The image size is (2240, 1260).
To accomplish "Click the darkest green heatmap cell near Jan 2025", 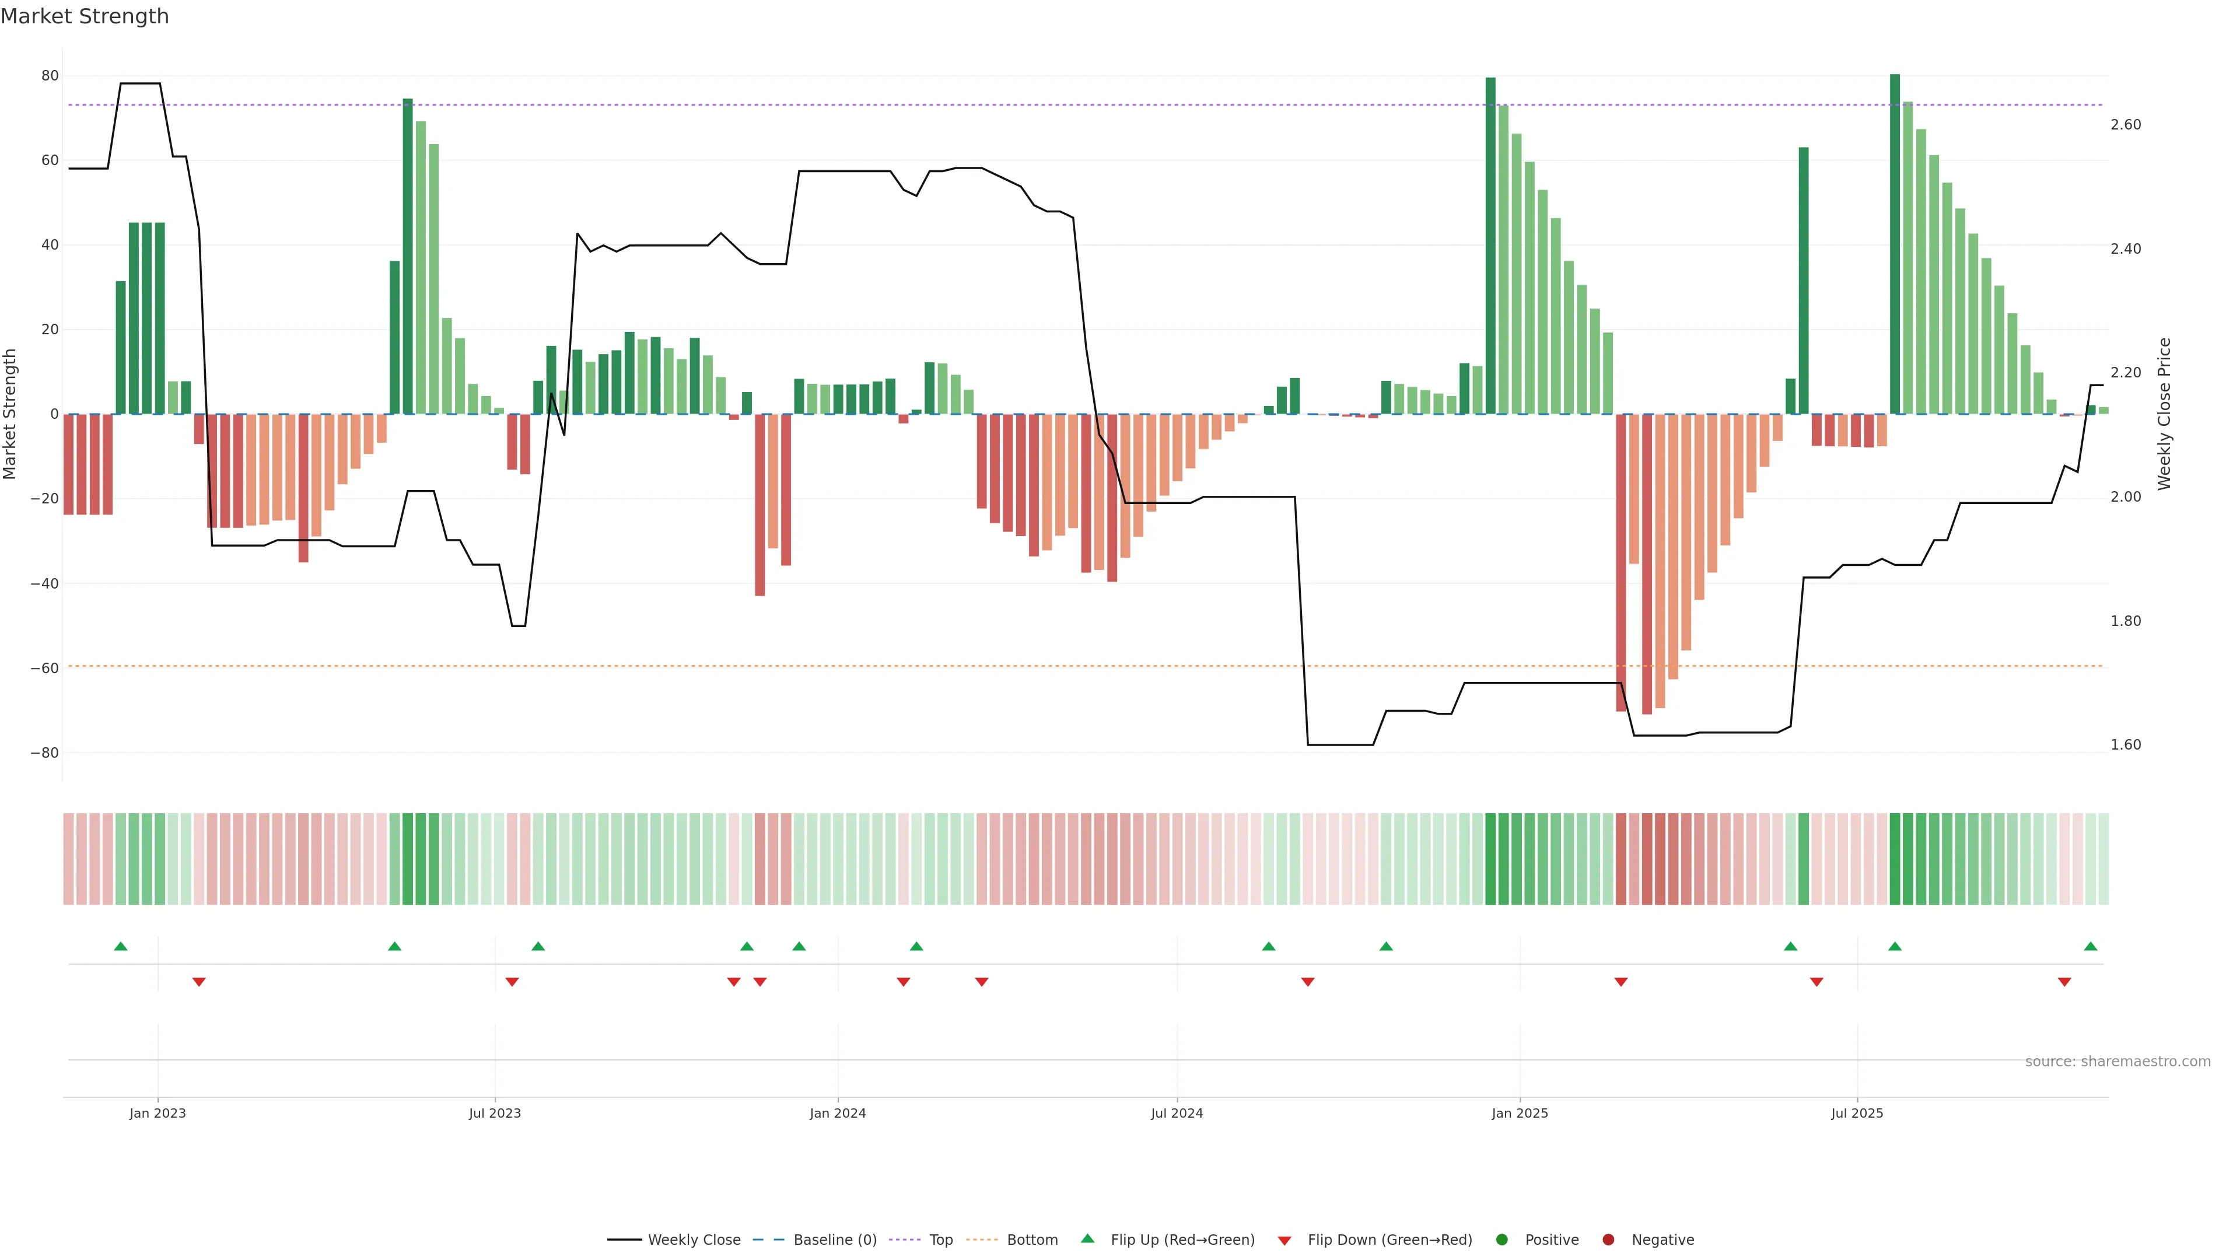I will 1490,858.
